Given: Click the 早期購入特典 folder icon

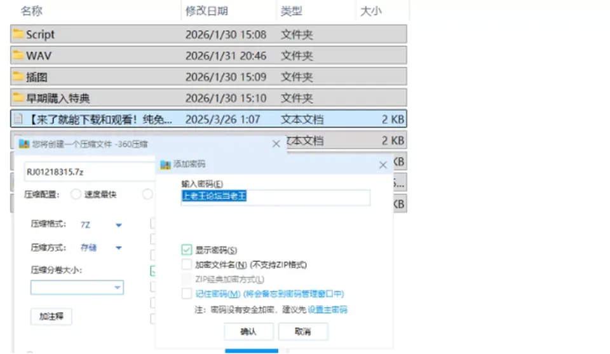Looking at the screenshot, I should pos(18,98).
